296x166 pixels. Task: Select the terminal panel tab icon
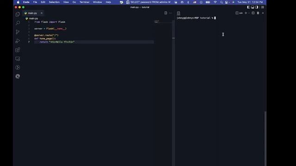pyautogui.click(x=179, y=13)
